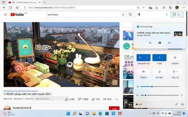Open File Explorer from the taskbar
188x117 pixels.
point(94,114)
